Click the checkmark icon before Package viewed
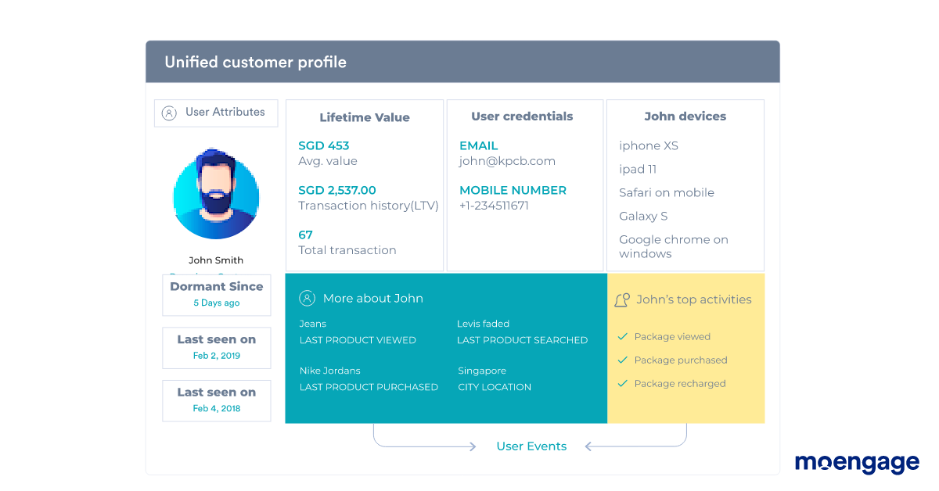Screen dimensions: 939x491 point(623,336)
